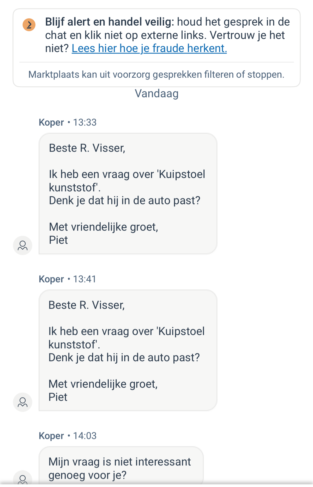Click 'Denk je dat hij in de auto past?' in the 13:41 message

point(124,358)
